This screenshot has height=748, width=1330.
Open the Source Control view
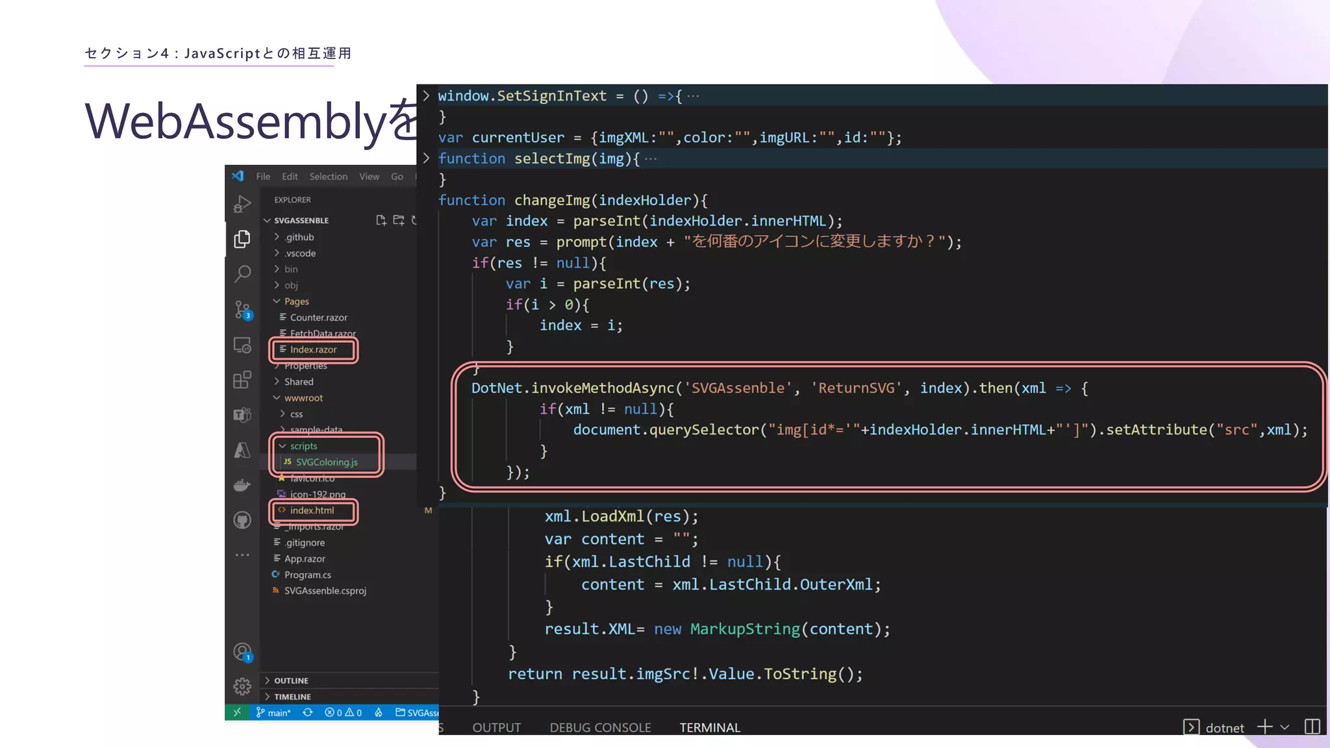pos(242,310)
